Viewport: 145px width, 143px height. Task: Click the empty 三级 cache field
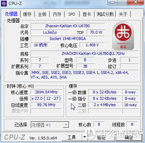click(x=105, y=111)
